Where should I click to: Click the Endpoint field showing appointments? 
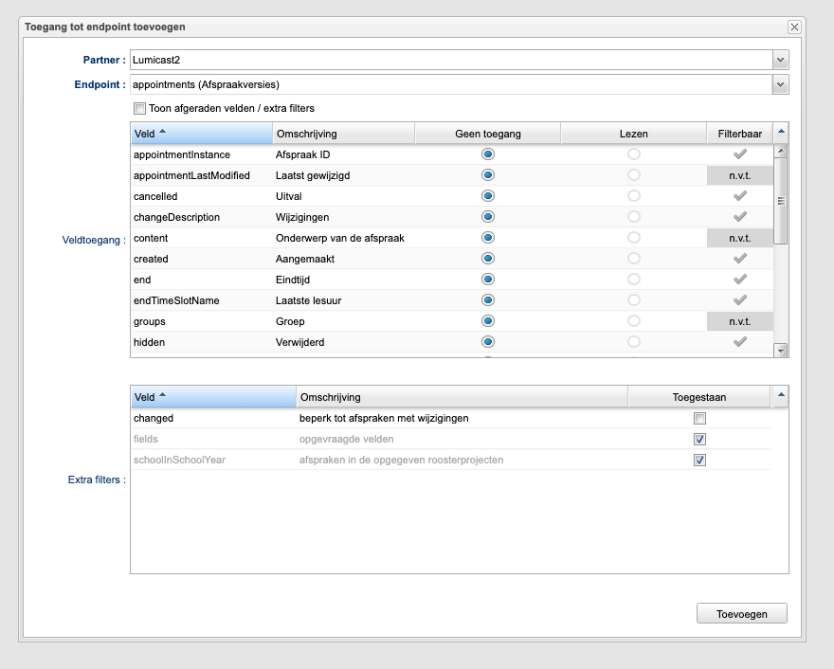pyautogui.click(x=451, y=84)
